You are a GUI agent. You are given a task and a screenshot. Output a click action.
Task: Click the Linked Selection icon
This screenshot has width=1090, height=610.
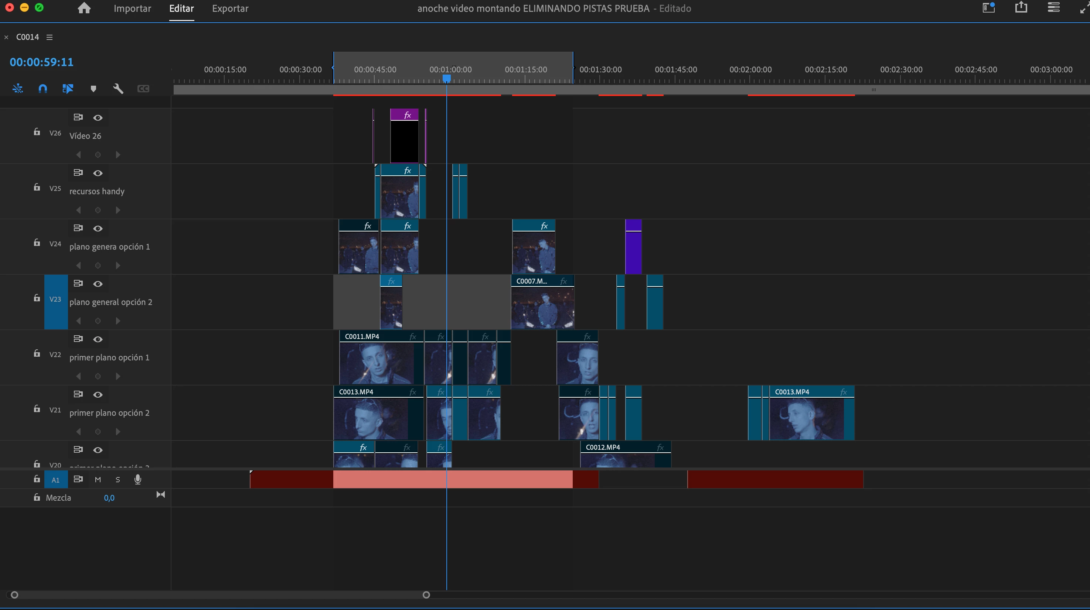68,88
